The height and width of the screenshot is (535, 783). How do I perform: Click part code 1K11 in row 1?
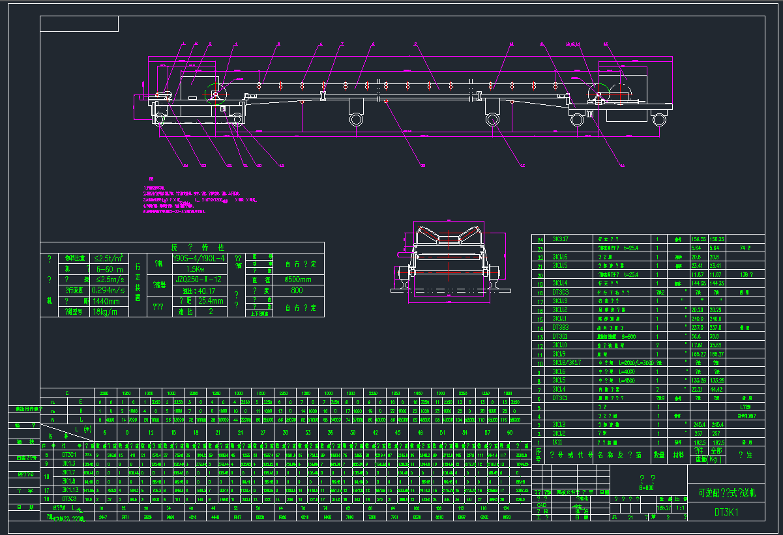click(x=557, y=442)
